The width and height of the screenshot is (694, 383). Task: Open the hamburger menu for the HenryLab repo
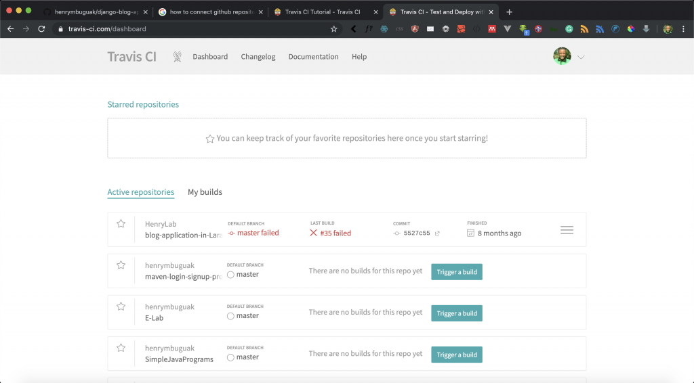567,230
